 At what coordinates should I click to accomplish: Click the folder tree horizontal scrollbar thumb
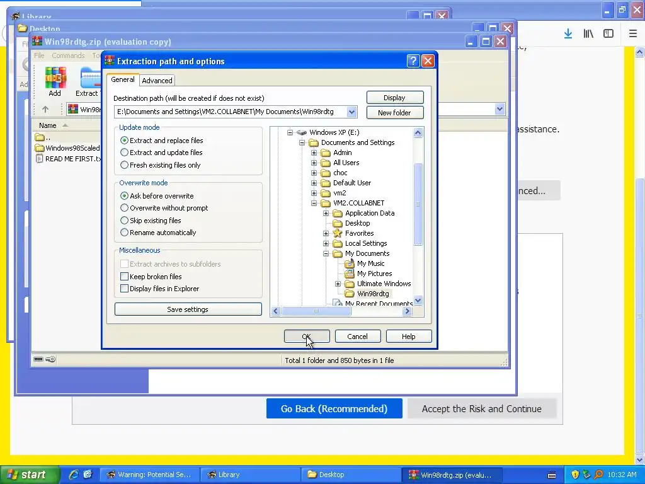[316, 311]
